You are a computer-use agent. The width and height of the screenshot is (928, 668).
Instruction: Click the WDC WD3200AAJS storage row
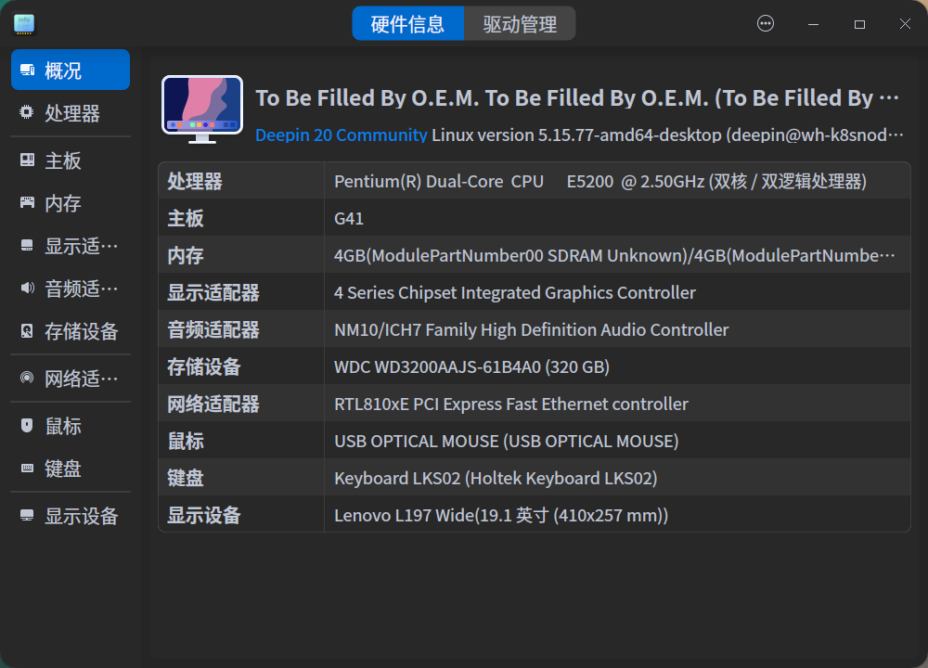tap(534, 367)
